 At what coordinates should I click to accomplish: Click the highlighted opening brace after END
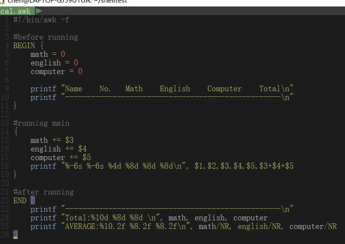(33, 200)
